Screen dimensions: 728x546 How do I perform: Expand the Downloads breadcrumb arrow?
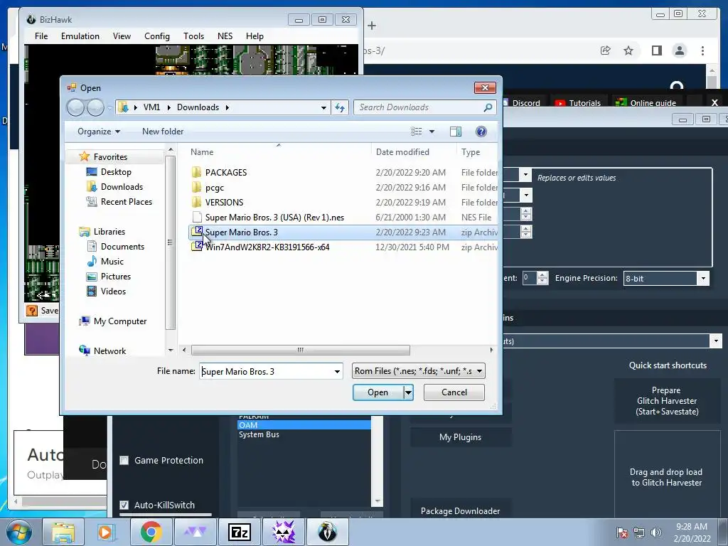(x=227, y=108)
